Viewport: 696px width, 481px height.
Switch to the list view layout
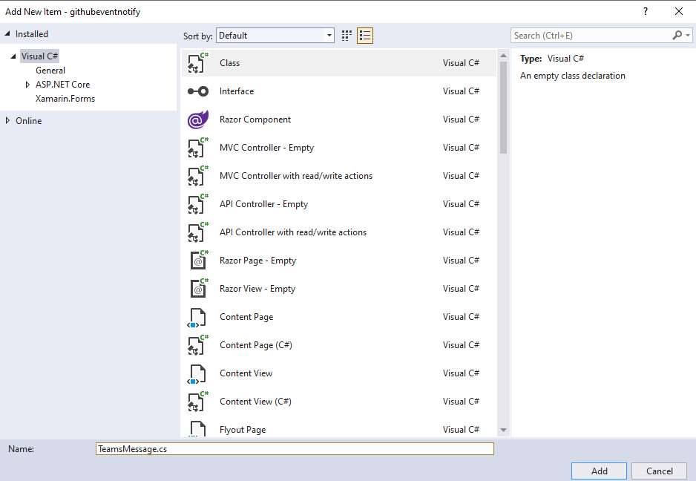point(364,35)
